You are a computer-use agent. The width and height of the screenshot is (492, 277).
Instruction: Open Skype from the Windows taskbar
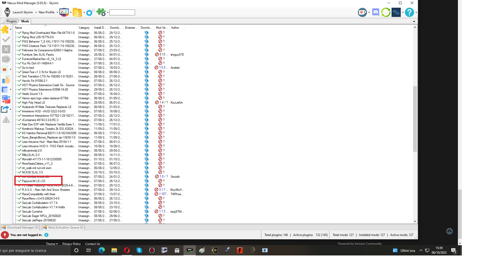139,250
